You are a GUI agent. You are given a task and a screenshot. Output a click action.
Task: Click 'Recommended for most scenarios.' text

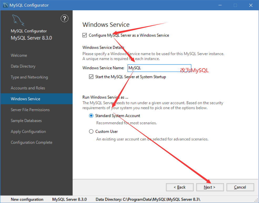pos(126,123)
